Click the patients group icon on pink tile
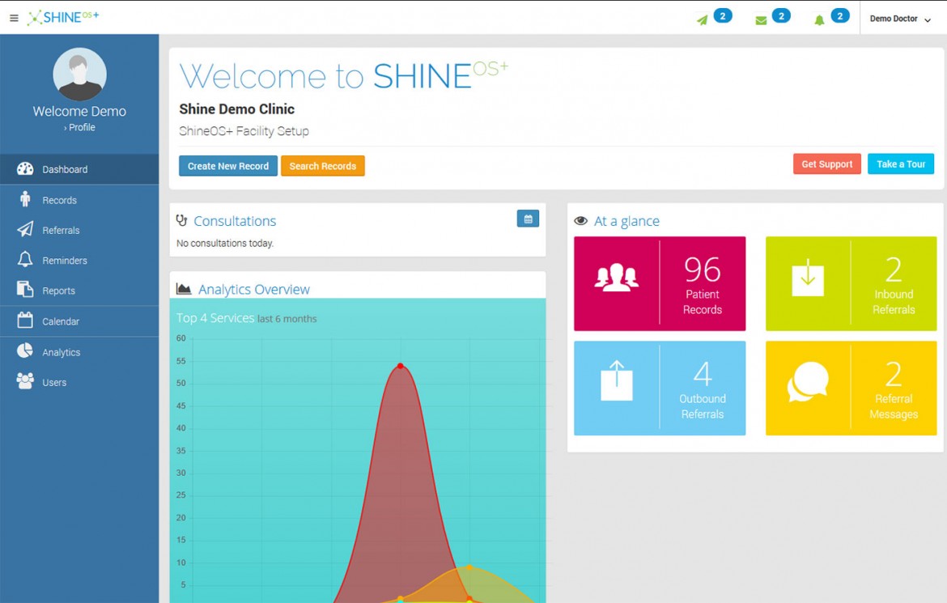The height and width of the screenshot is (603, 947). (x=616, y=278)
